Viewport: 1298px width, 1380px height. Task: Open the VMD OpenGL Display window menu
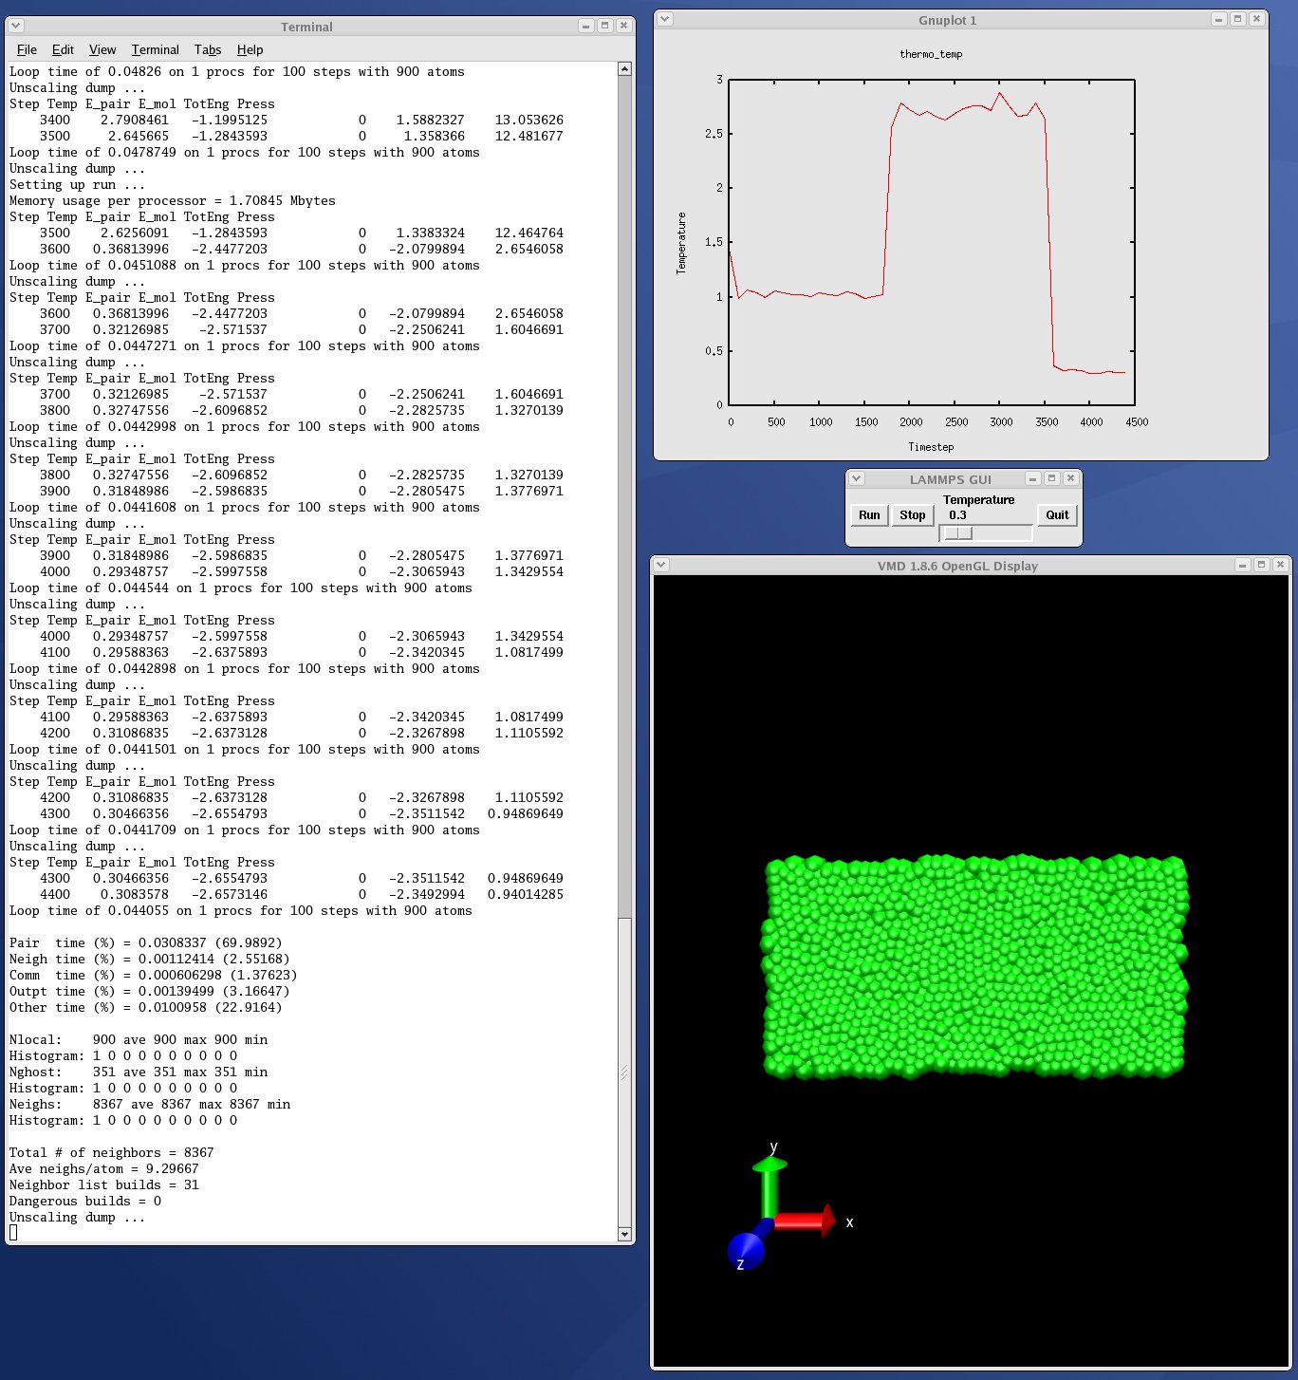(661, 565)
